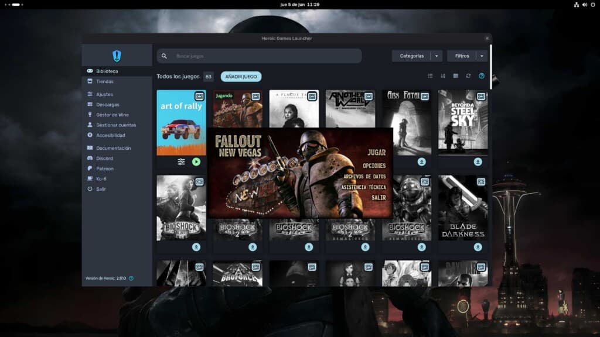Open Descargas in the sidebar
Image resolution: width=600 pixels, height=337 pixels.
click(117, 104)
